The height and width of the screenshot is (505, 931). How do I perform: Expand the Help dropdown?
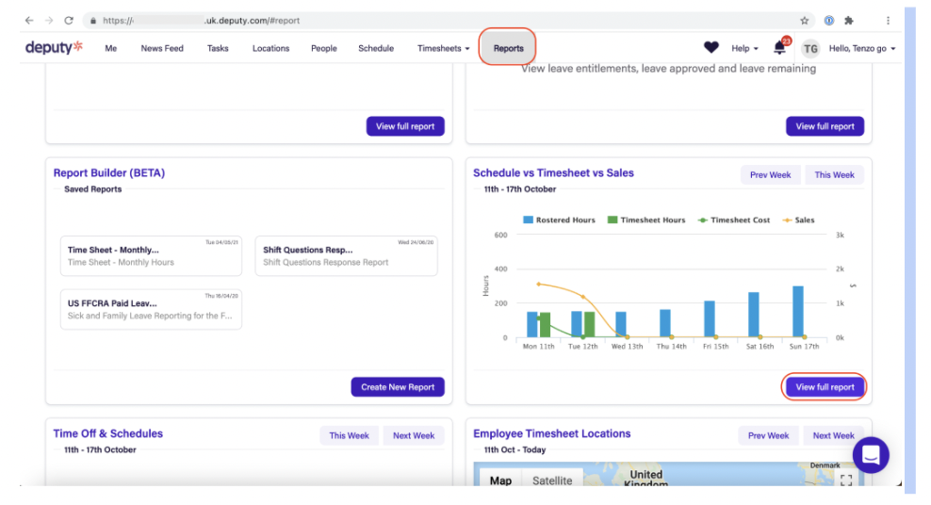744,48
